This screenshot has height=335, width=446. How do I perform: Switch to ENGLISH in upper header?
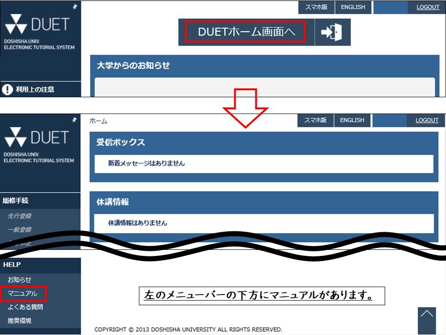coord(353,7)
